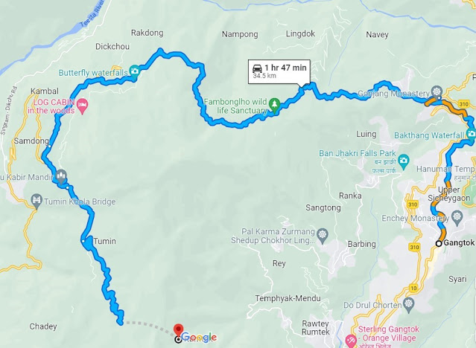Select the Gangtok route start point
This screenshot has height=348, width=476.
coord(438,243)
